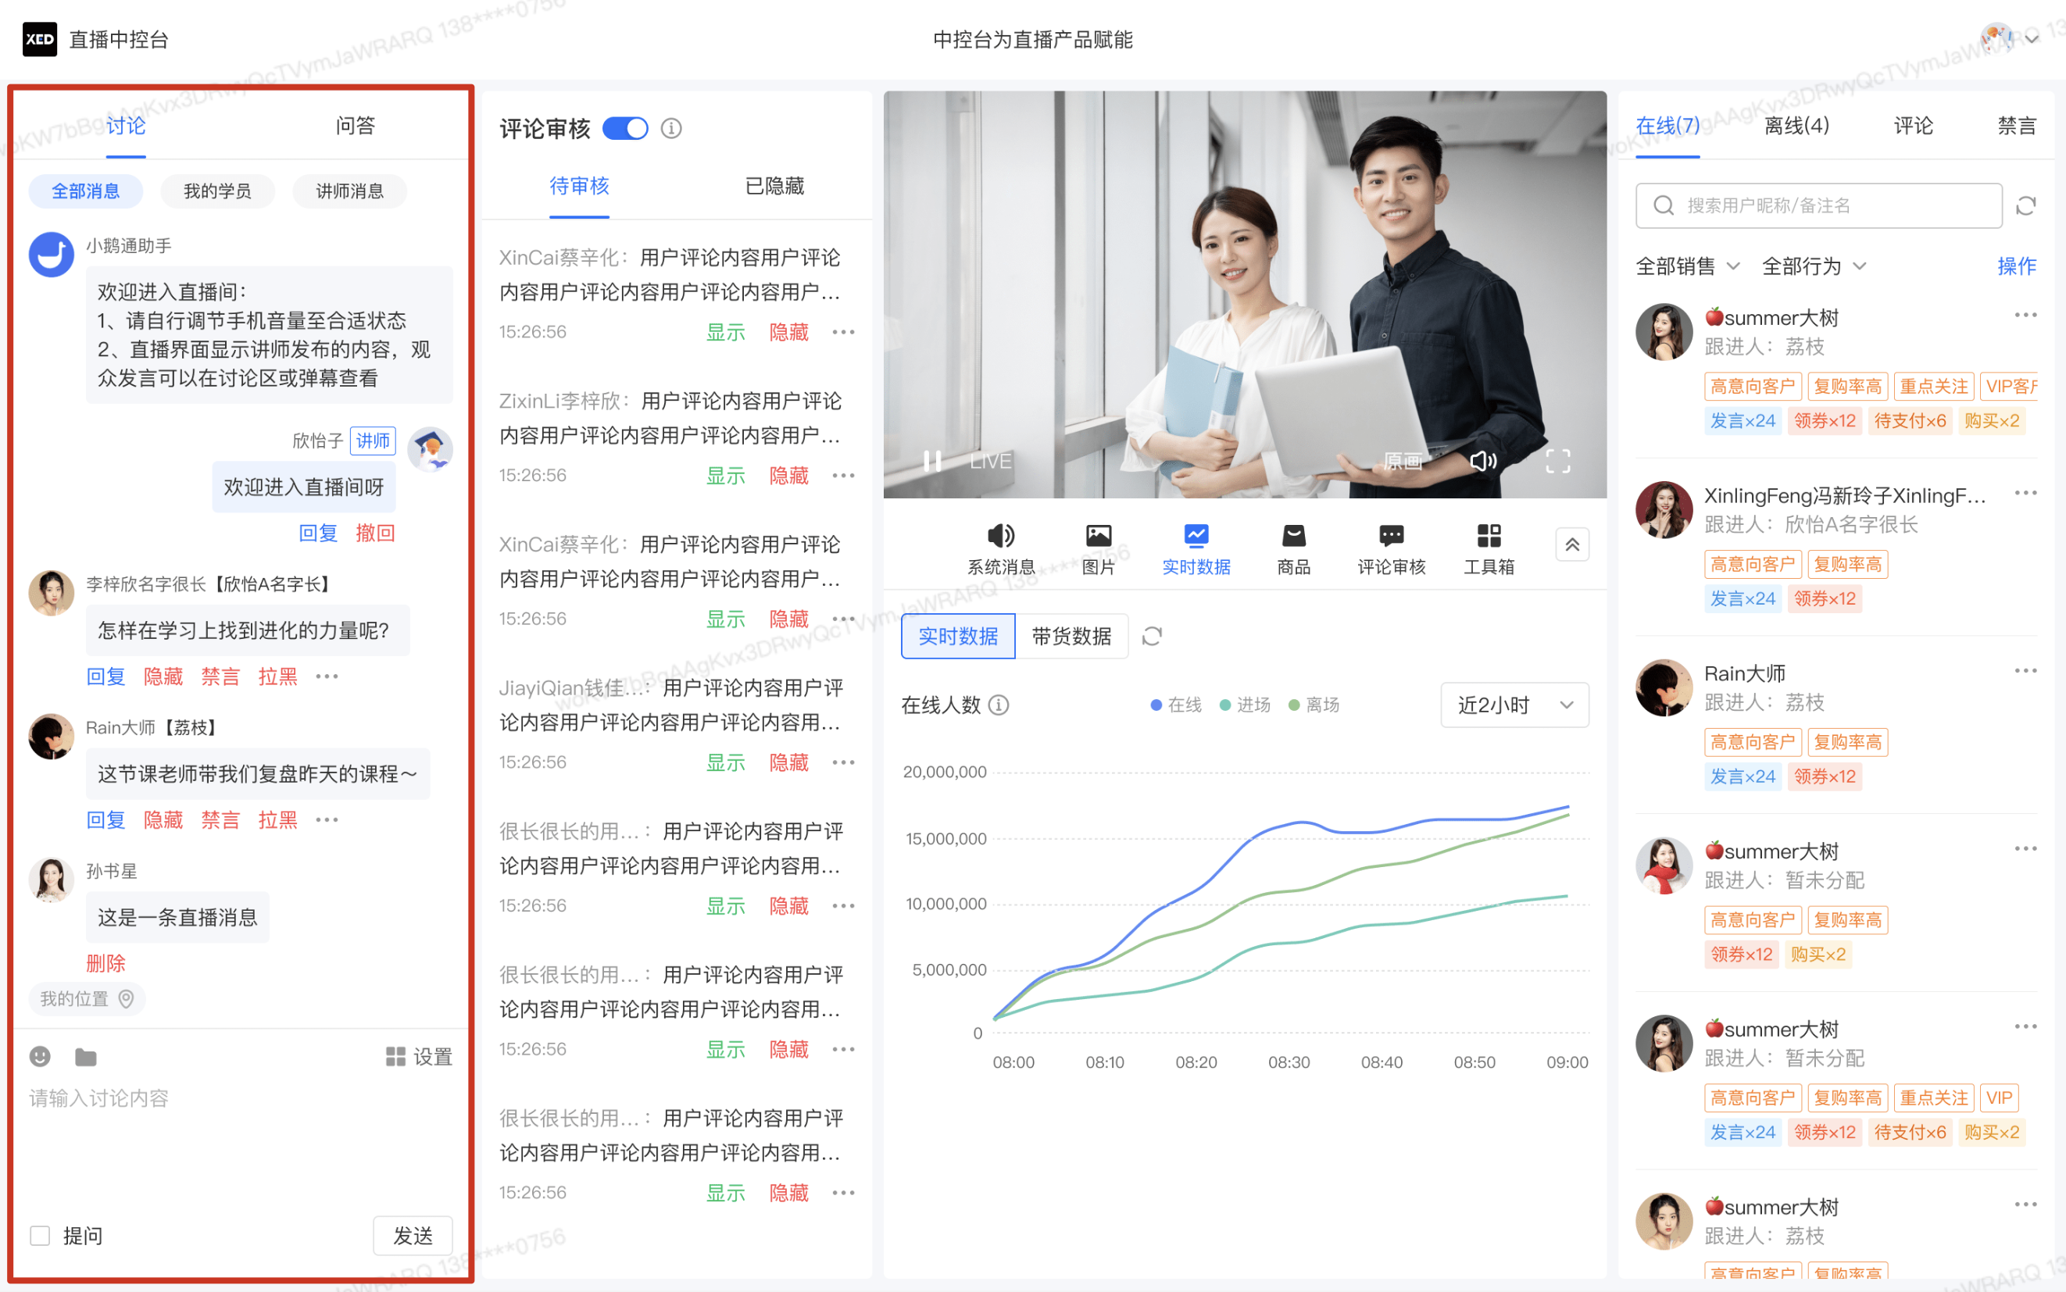Viewport: 2066px width, 1292px height.
Task: Open the folder icon in discussion input
Action: 85,1056
